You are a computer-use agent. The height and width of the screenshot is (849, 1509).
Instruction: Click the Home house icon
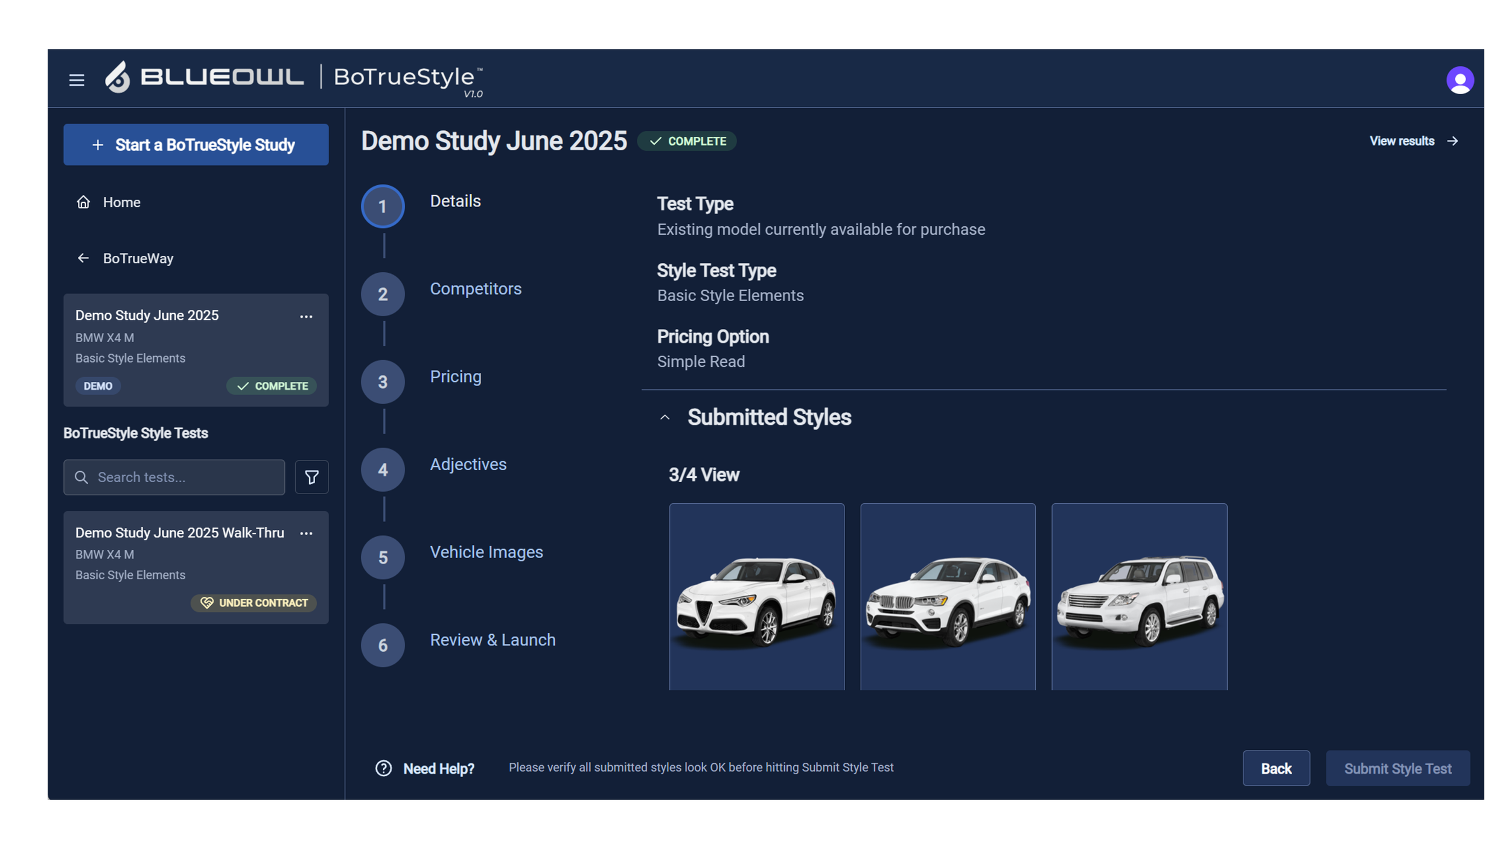tap(83, 202)
